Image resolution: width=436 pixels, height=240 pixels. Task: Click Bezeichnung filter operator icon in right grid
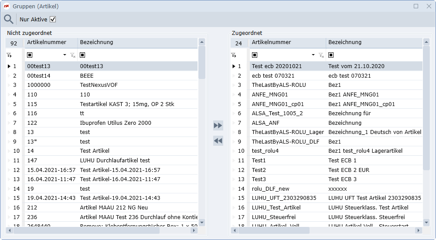click(x=331, y=55)
